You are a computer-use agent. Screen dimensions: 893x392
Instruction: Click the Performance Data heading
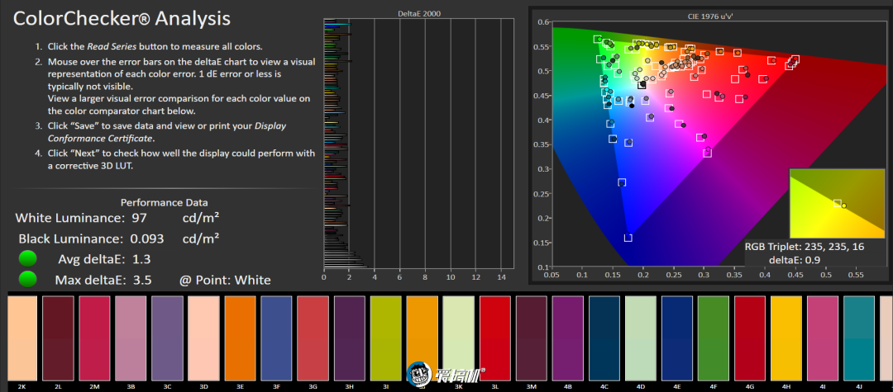[165, 202]
